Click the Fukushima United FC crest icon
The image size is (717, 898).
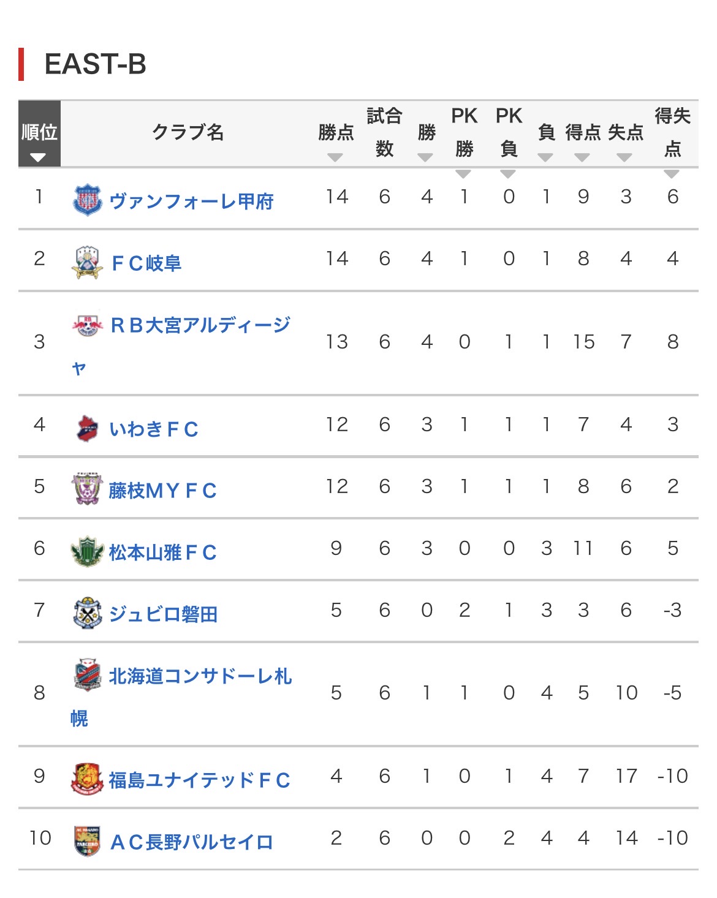pyautogui.click(x=87, y=779)
